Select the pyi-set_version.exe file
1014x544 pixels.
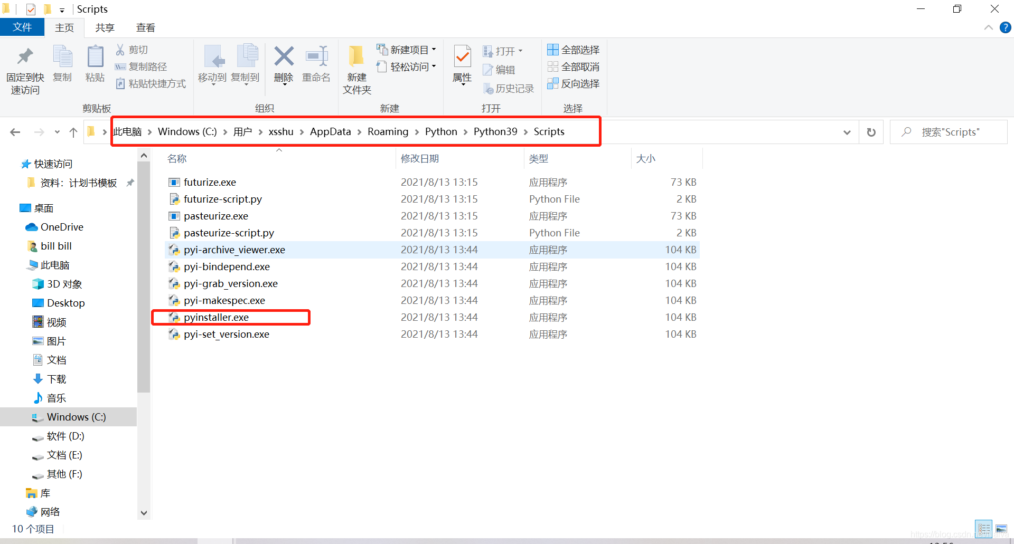[227, 334]
